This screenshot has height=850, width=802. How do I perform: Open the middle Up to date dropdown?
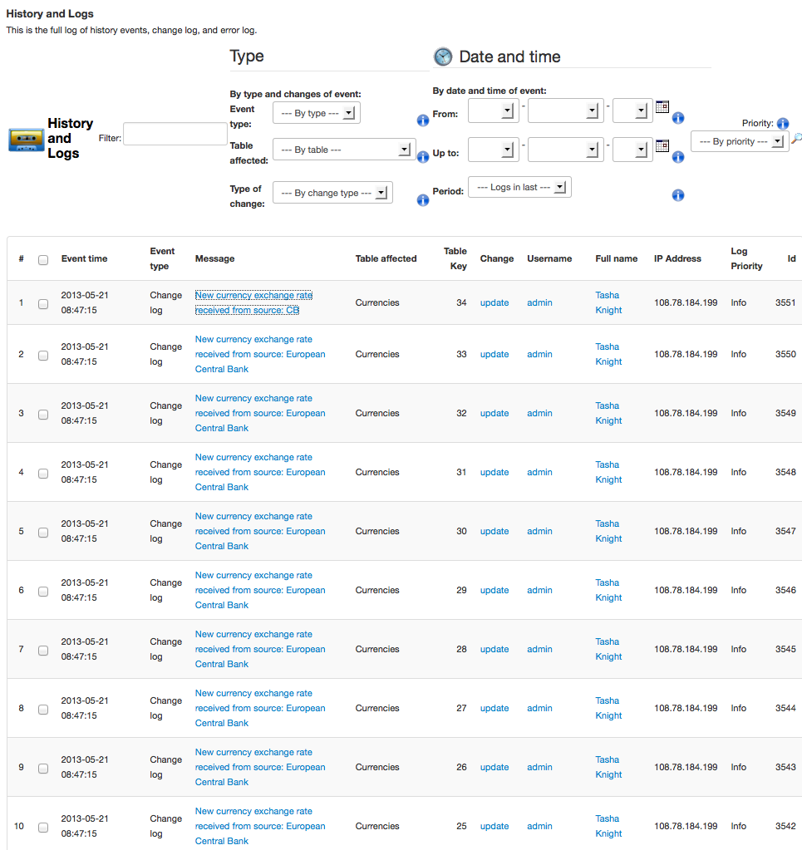[566, 150]
